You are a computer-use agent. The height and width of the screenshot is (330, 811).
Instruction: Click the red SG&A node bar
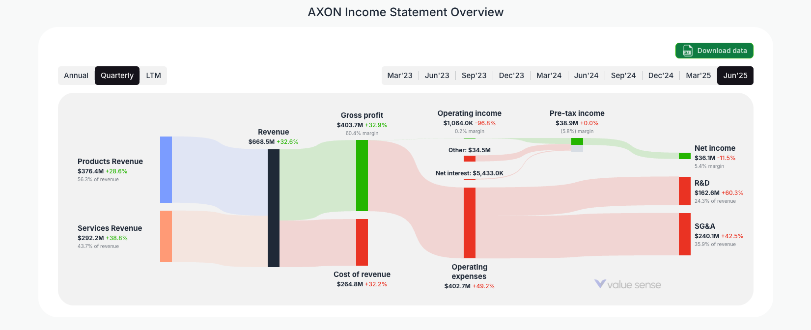685,234
